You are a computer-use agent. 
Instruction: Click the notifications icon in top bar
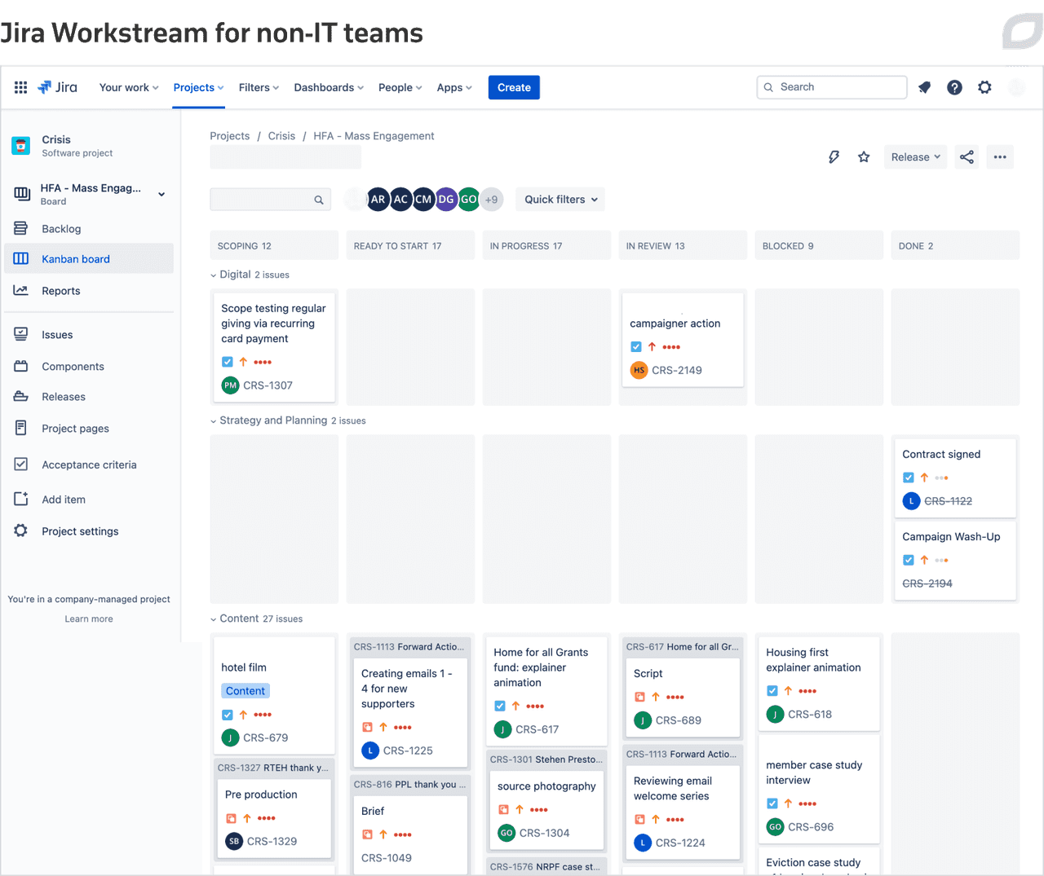(924, 87)
